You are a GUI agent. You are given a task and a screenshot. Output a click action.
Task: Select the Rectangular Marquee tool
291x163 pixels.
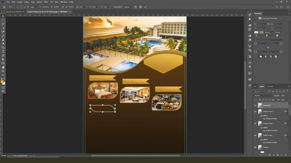click(x=3, y=20)
